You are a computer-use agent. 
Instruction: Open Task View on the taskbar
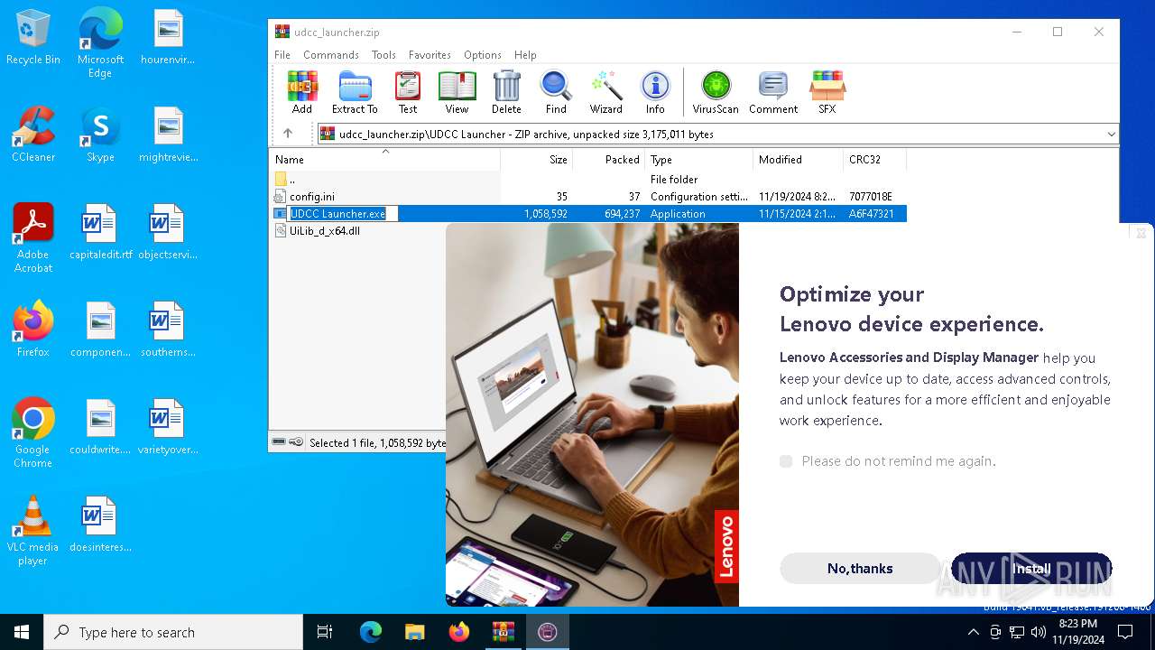click(325, 632)
